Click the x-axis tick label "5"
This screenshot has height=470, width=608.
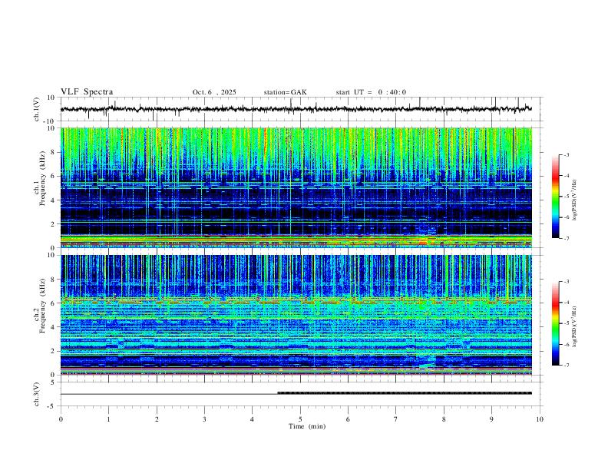[x=300, y=419]
